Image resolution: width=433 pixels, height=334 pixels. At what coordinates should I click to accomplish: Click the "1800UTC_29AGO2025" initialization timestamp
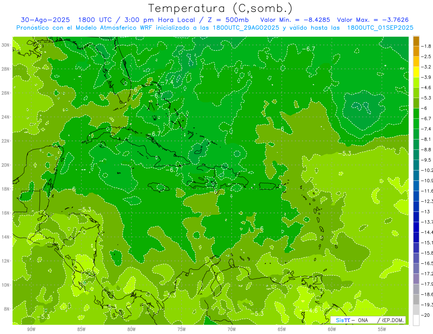pyautogui.click(x=245, y=27)
